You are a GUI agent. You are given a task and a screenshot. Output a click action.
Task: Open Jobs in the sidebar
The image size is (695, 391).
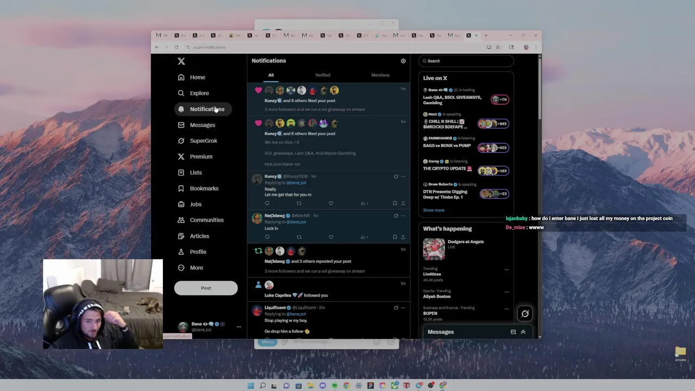tap(189, 204)
